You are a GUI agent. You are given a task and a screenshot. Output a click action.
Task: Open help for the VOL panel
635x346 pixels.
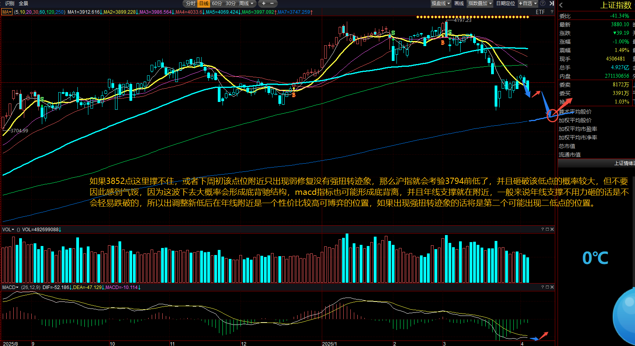pos(542,229)
